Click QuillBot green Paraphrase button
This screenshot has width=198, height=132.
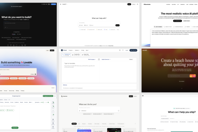pos(15,128)
